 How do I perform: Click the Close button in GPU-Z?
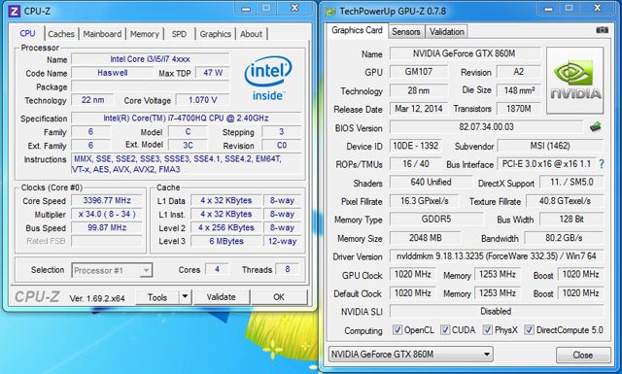pos(583,355)
